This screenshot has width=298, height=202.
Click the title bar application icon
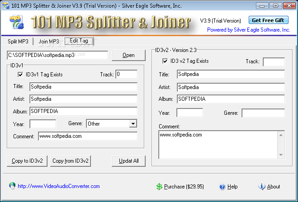(x=6, y=5)
